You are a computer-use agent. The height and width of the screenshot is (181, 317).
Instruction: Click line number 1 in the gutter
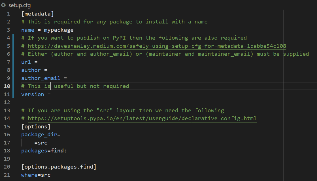(x=8, y=14)
